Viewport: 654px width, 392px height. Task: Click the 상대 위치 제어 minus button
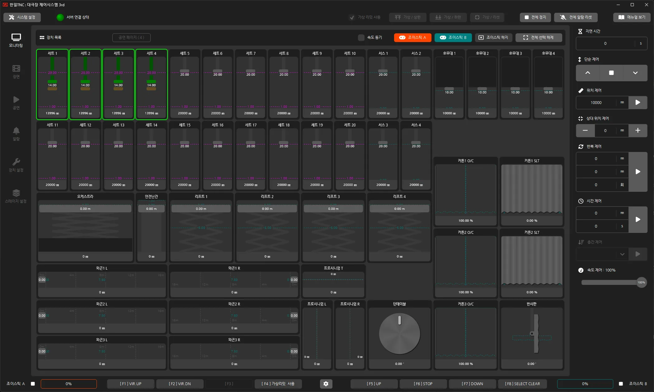(585, 130)
